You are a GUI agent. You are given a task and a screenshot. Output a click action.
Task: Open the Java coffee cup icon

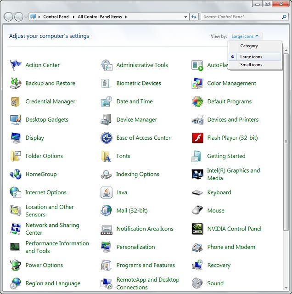click(107, 192)
